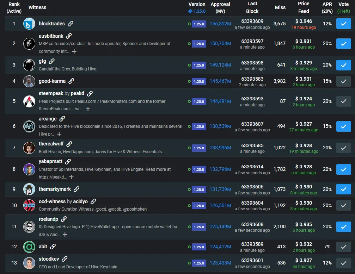Remove vote for roelandp

pos(343,227)
